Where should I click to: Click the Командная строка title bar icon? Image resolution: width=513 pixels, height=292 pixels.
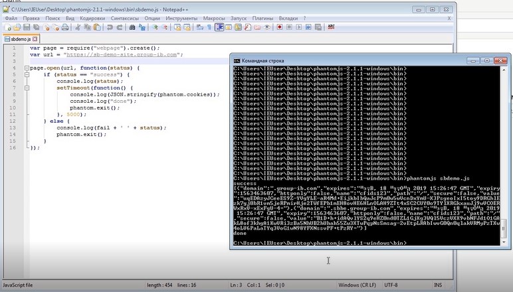[237, 60]
